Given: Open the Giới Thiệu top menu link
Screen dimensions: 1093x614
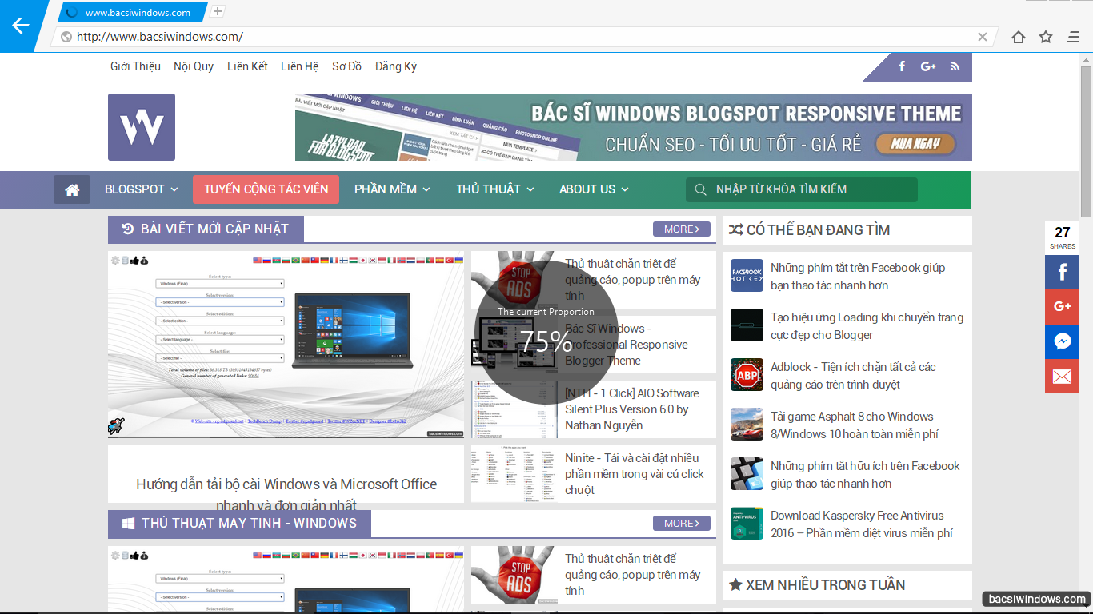Looking at the screenshot, I should point(135,66).
